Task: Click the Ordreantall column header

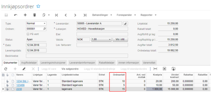Action: pos(118,76)
